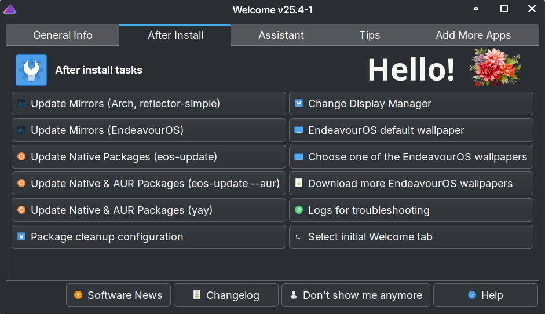Click the green icon for Logs for troubleshooting
This screenshot has height=314, width=545.
point(299,210)
